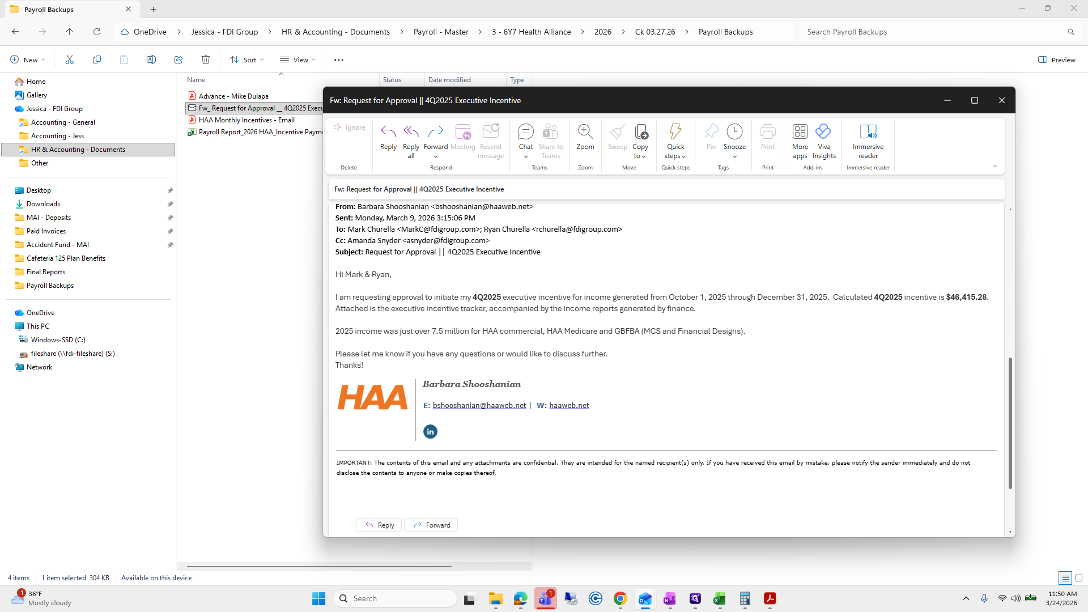Screen dimensions: 1088x612
Task: Open Viva Insights add-in
Action: coord(823,132)
